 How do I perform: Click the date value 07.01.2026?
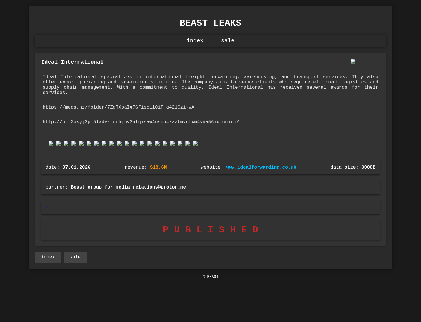point(76,167)
